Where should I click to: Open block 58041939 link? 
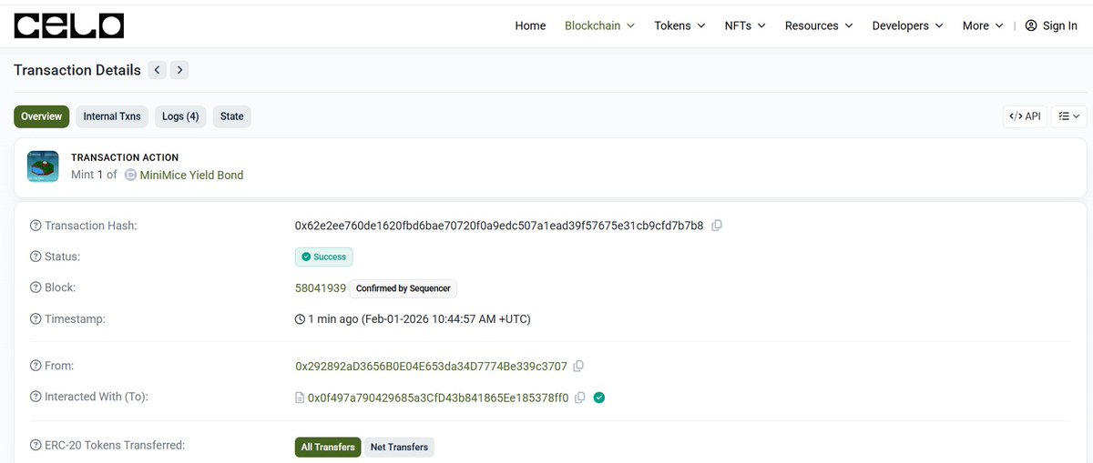[321, 288]
